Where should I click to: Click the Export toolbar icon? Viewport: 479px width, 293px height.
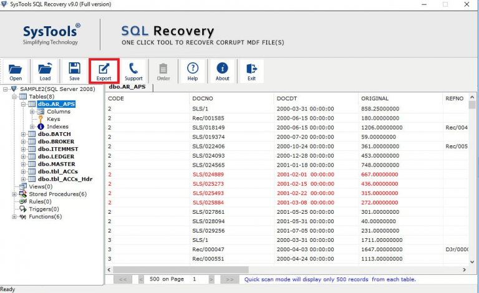pos(104,69)
